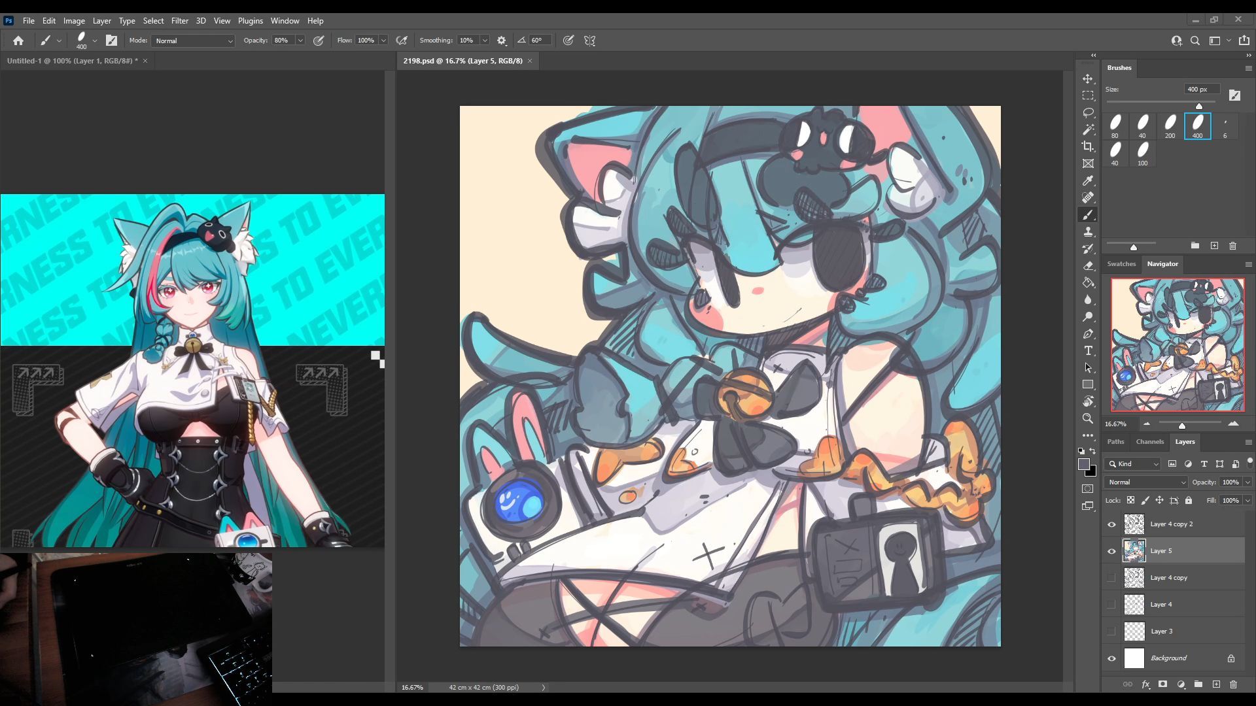
Task: Hide the Background layer
Action: click(x=1111, y=658)
